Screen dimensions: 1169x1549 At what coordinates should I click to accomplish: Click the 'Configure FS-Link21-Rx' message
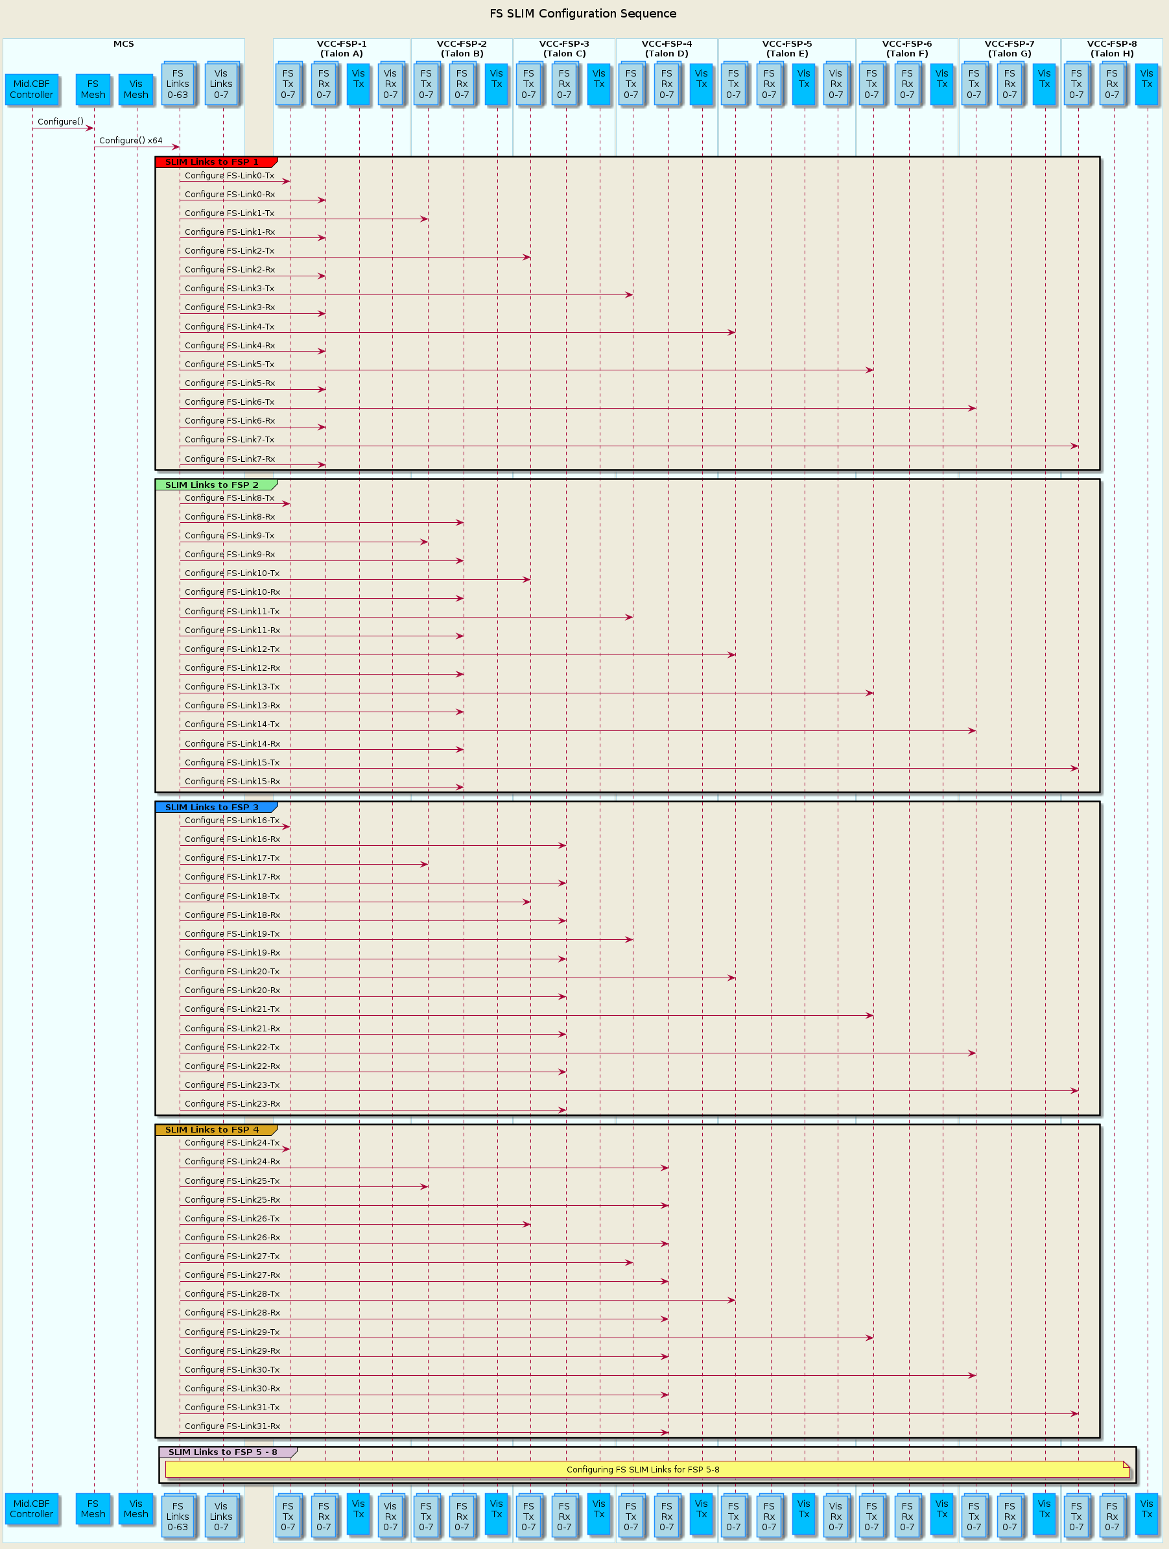(232, 1029)
